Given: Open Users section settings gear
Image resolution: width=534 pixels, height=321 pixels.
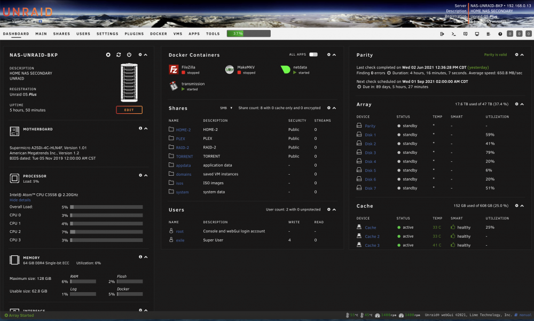Looking at the screenshot, I should (x=328, y=209).
